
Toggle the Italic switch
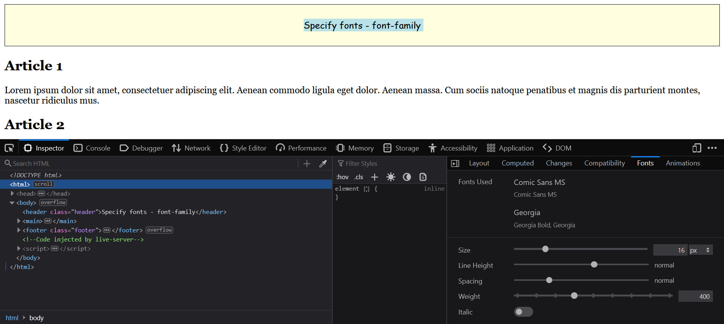pos(523,312)
